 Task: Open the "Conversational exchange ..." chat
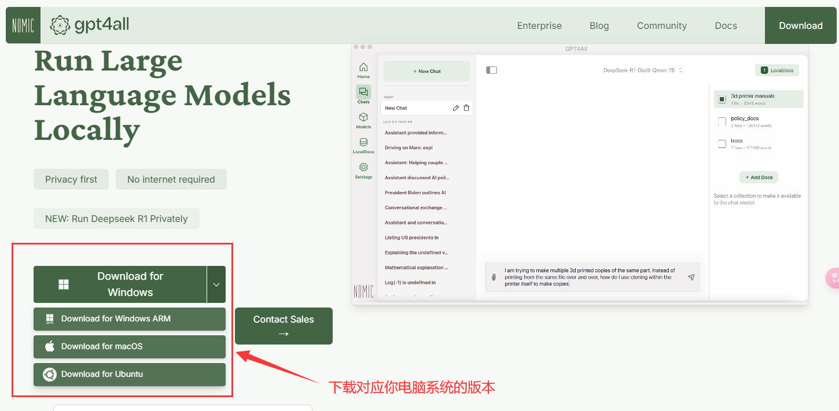point(416,208)
